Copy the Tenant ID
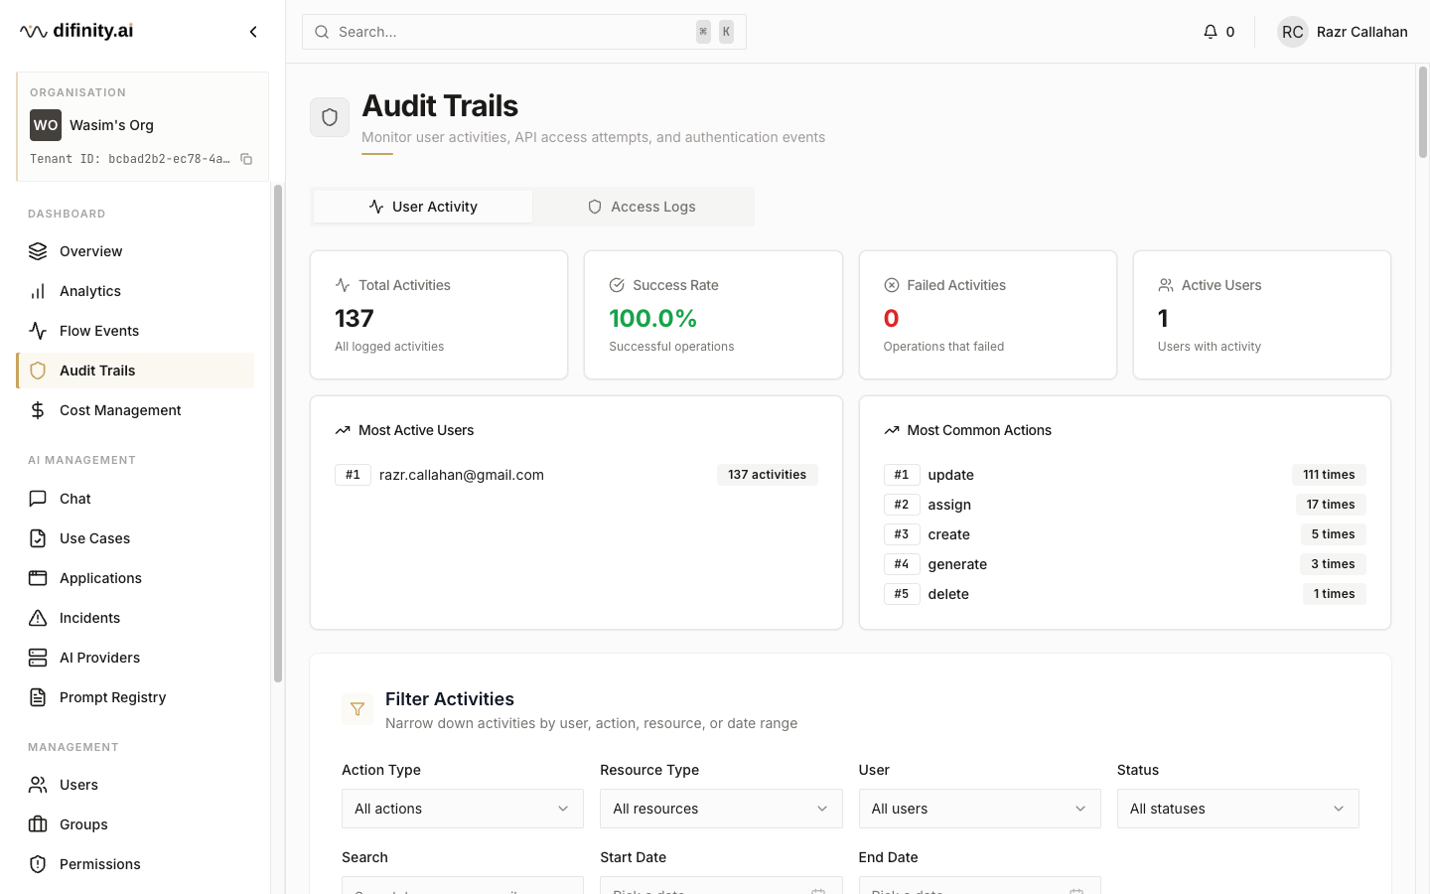The image size is (1430, 894). (x=246, y=159)
